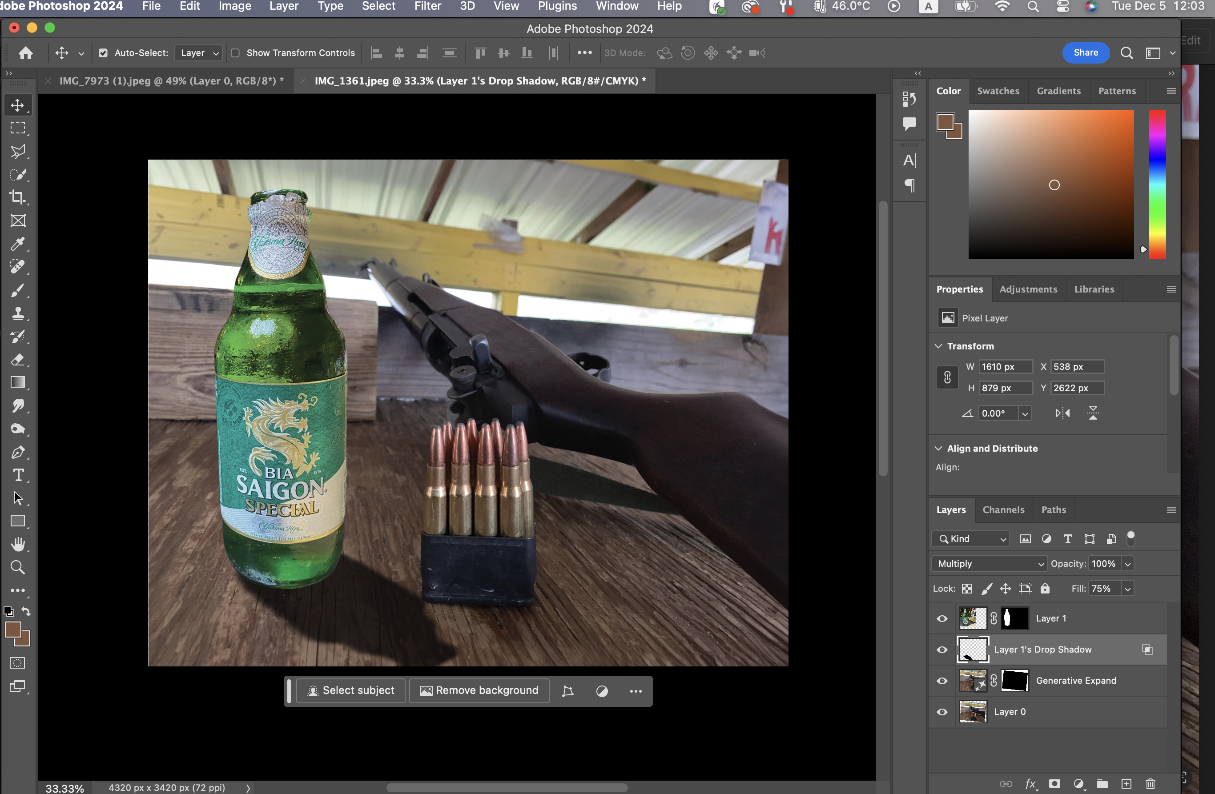This screenshot has width=1215, height=794.
Task: Open the Auto-Select Layer dropdown
Action: pyautogui.click(x=199, y=53)
